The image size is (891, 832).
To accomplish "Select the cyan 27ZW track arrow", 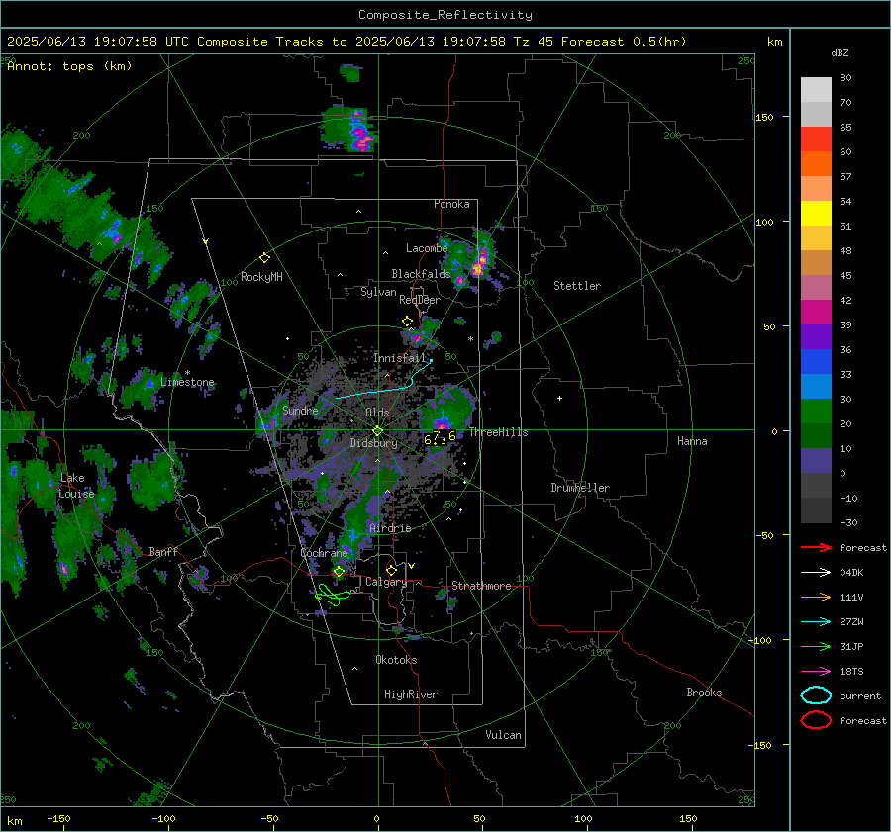I will coord(816,622).
